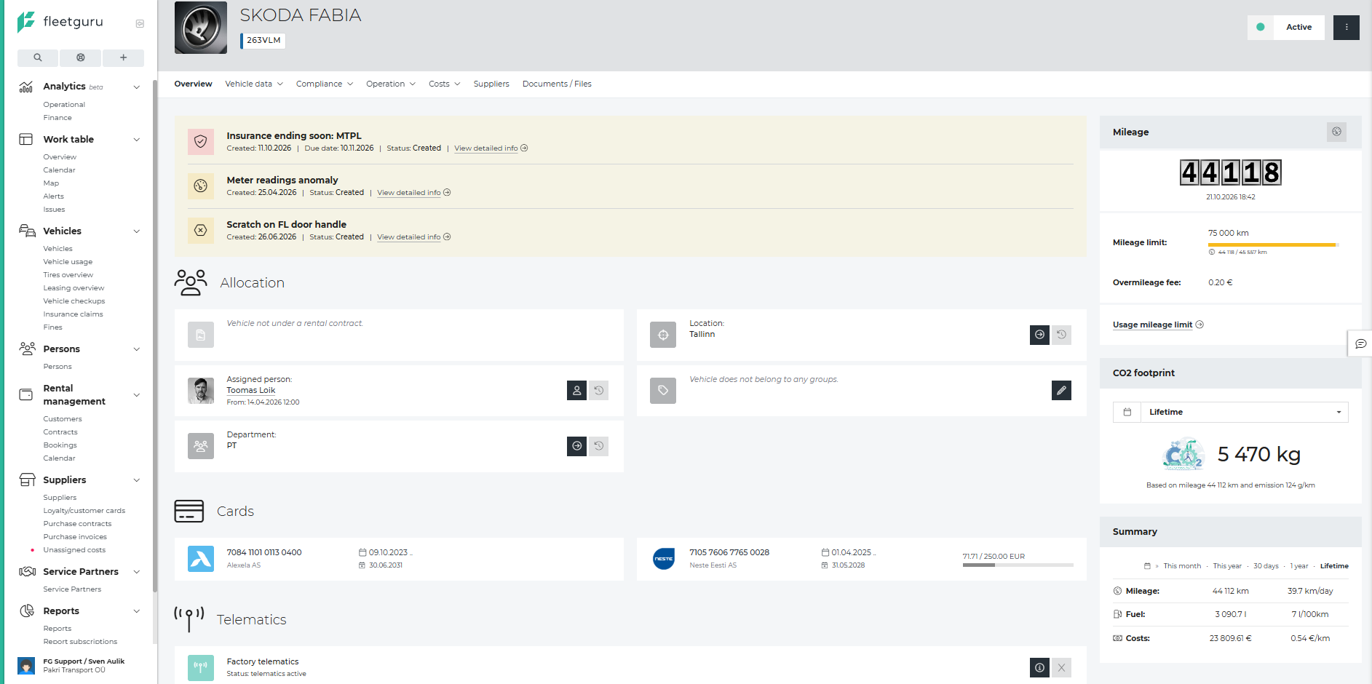Open the Documents / Files tab
Image resolution: width=1372 pixels, height=684 pixels.
(x=557, y=84)
